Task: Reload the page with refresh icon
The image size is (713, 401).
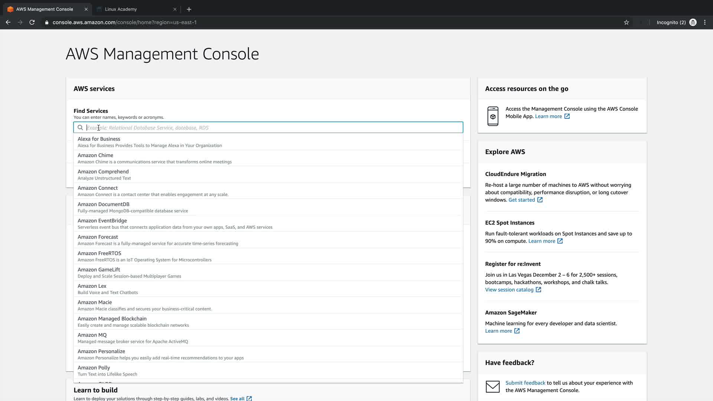Action: [32, 22]
